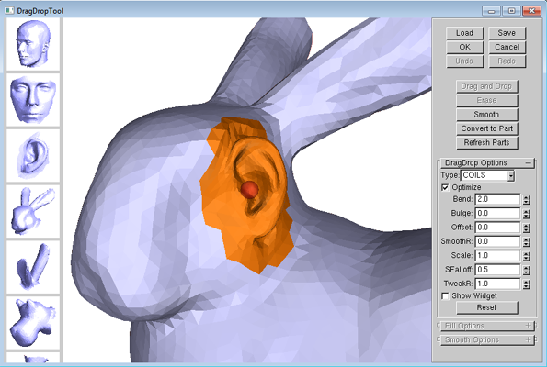This screenshot has width=547, height=367.
Task: Adjust the Bend stepper arrows
Action: [x=527, y=200]
